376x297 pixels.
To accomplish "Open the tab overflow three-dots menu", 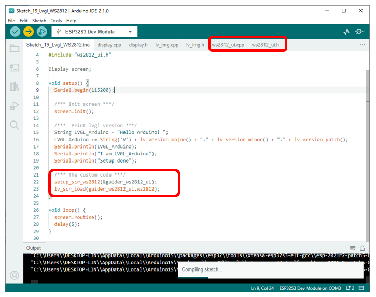I will tap(362, 45).
